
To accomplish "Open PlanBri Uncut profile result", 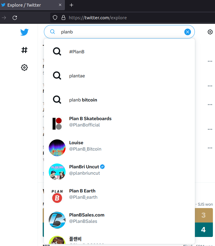I will click(119, 172).
